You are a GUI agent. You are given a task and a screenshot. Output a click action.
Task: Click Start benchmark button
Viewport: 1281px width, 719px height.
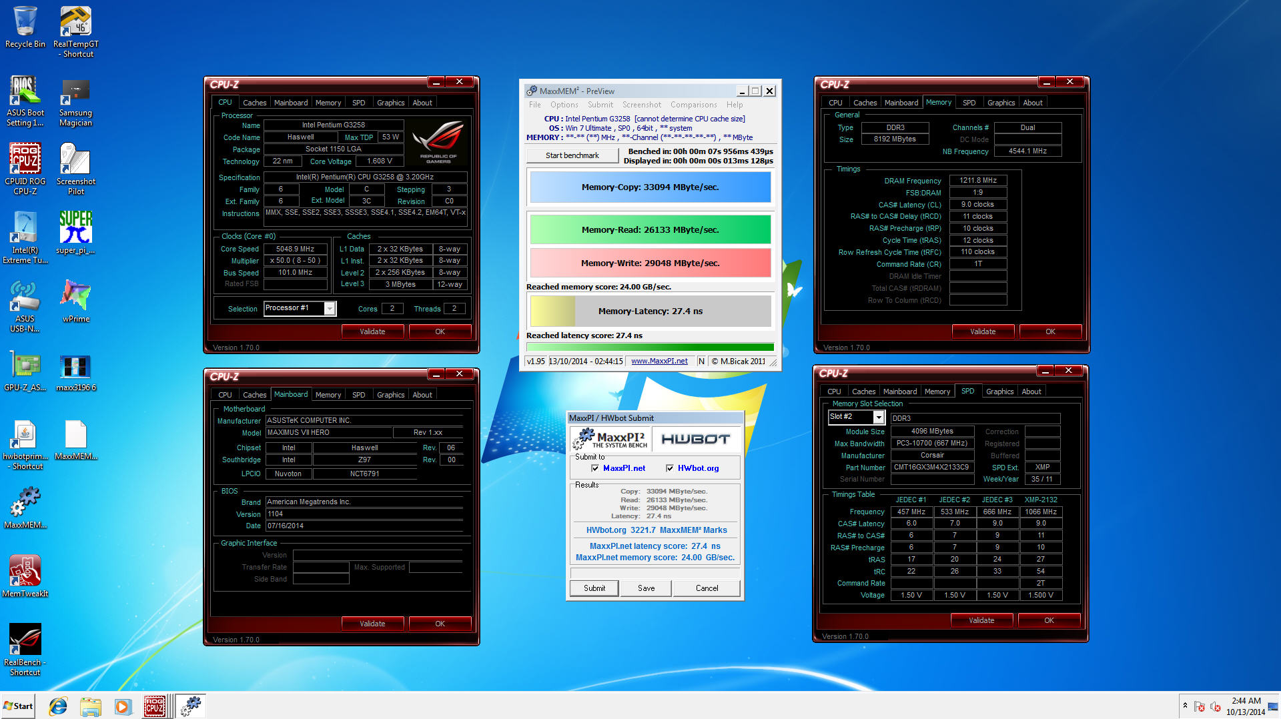(572, 155)
